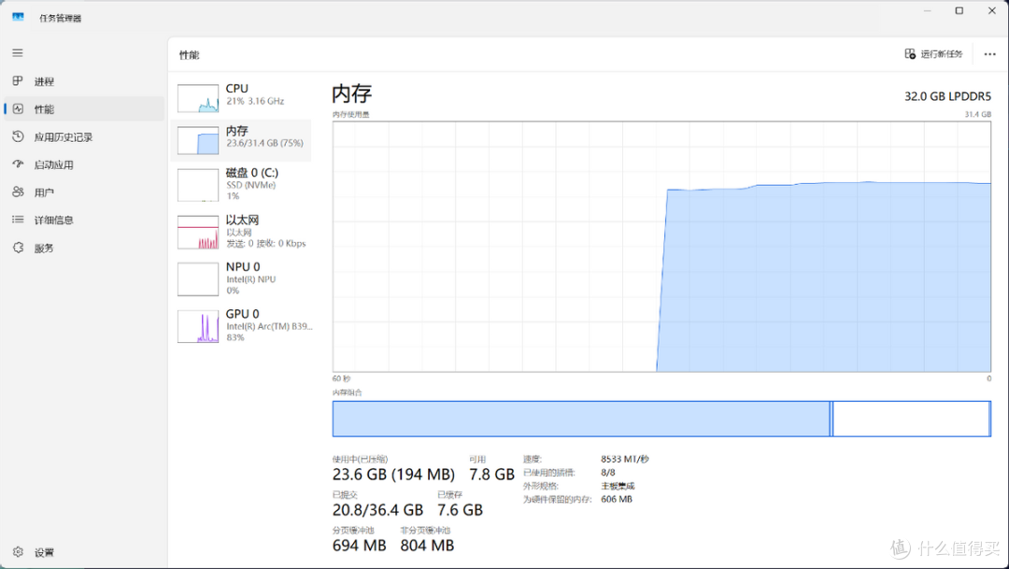Click the 性能 section header
The width and height of the screenshot is (1009, 569).
(x=189, y=55)
